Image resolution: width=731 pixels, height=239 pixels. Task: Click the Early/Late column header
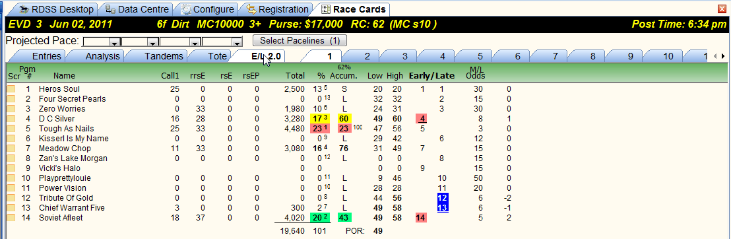[431, 76]
